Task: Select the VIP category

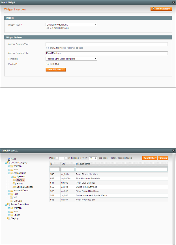Action: (x=15, y=197)
